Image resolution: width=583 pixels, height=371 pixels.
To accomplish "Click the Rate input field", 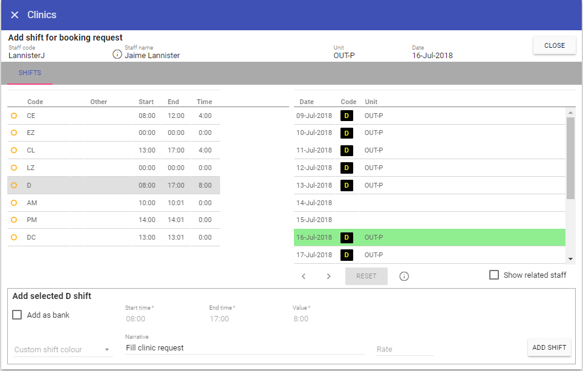I will [404, 349].
